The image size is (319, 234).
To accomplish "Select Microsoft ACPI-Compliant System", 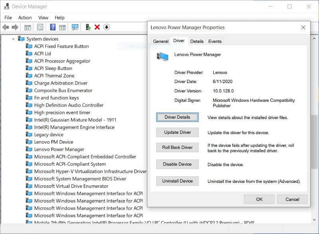I will pos(70,164).
